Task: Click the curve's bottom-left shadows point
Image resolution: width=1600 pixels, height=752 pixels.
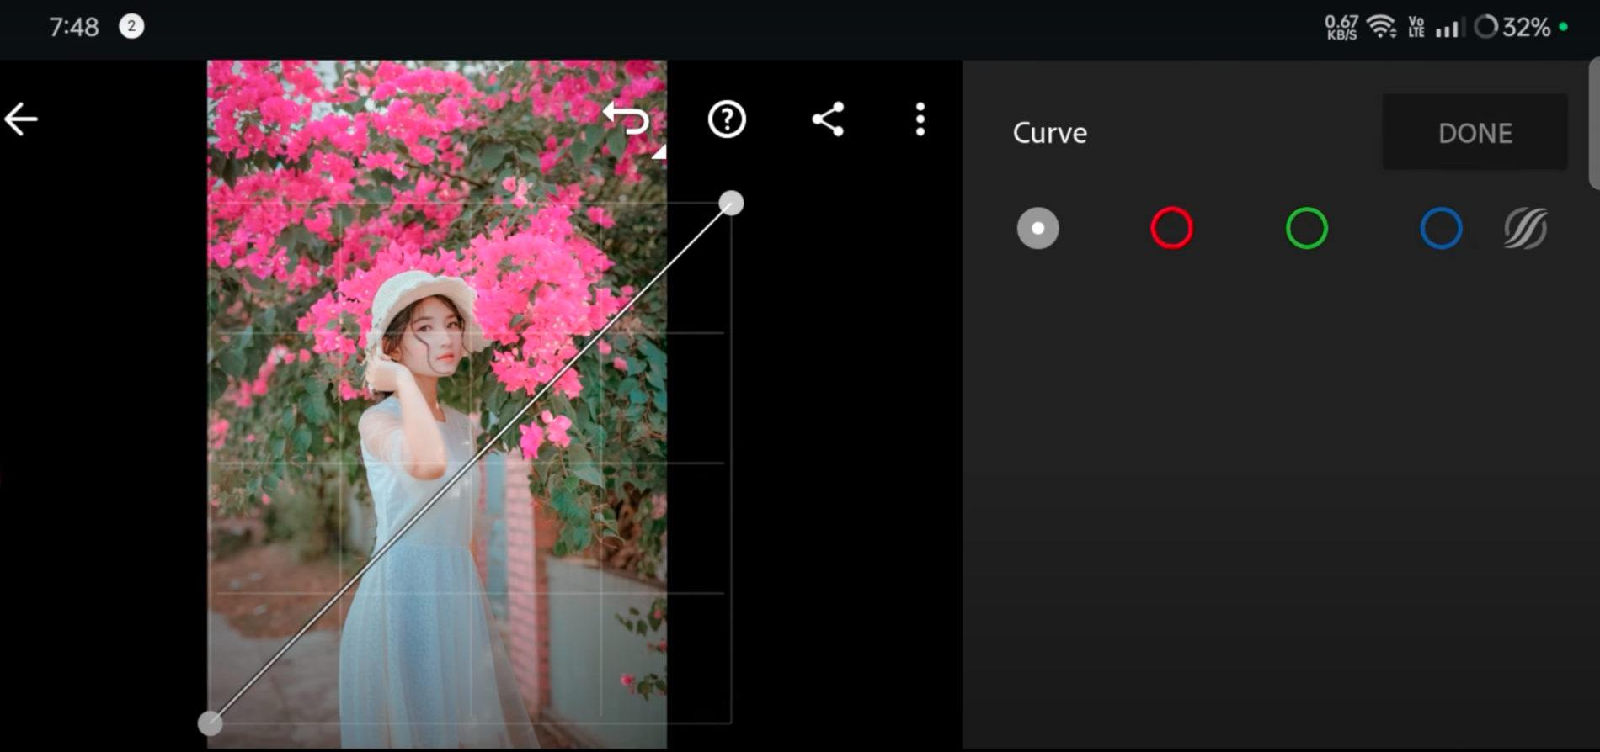Action: (x=210, y=723)
